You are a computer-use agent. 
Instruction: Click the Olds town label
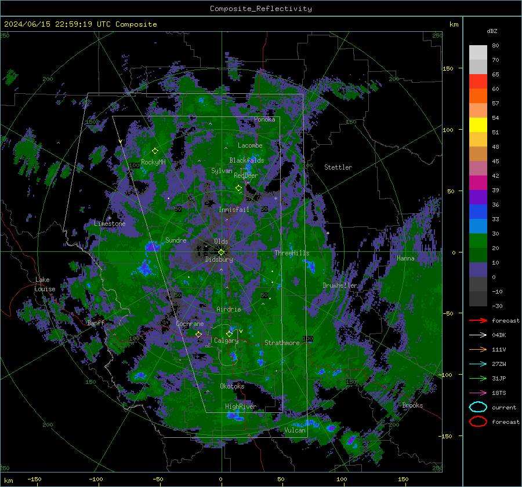coord(221,241)
